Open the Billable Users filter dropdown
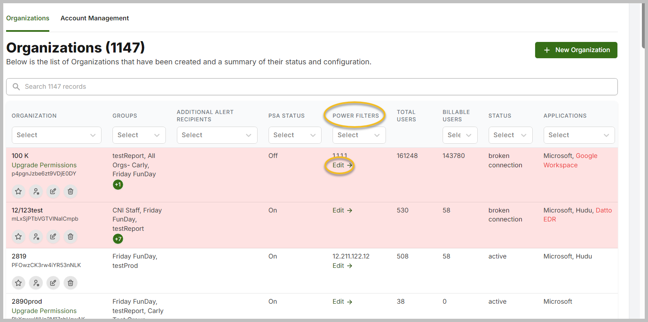 460,135
